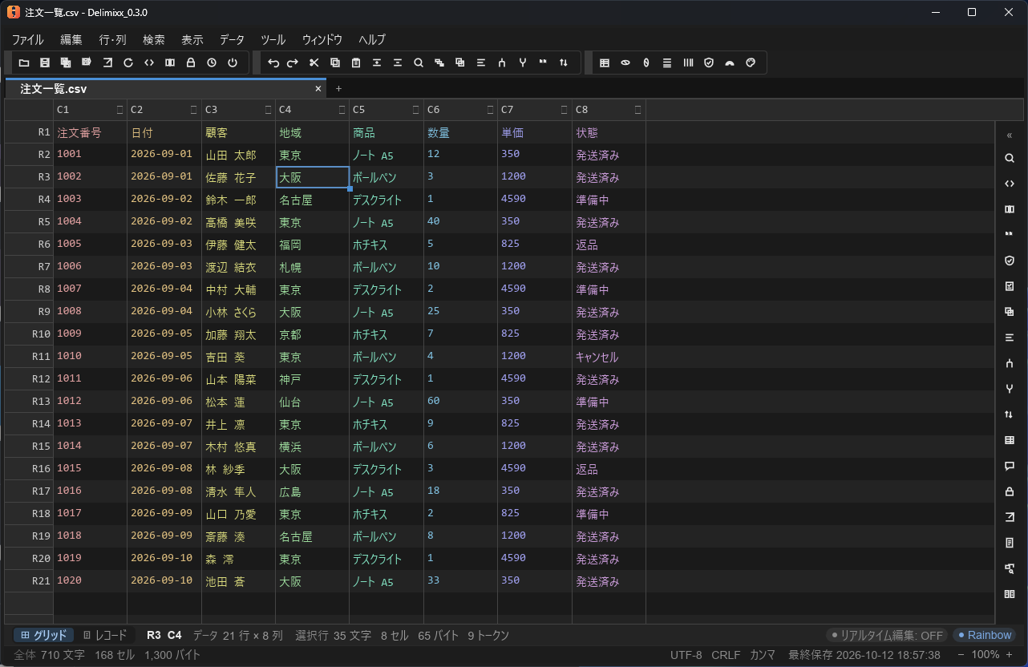Image resolution: width=1028 pixels, height=667 pixels.
Task: Open the ファイル menu
Action: (x=27, y=39)
